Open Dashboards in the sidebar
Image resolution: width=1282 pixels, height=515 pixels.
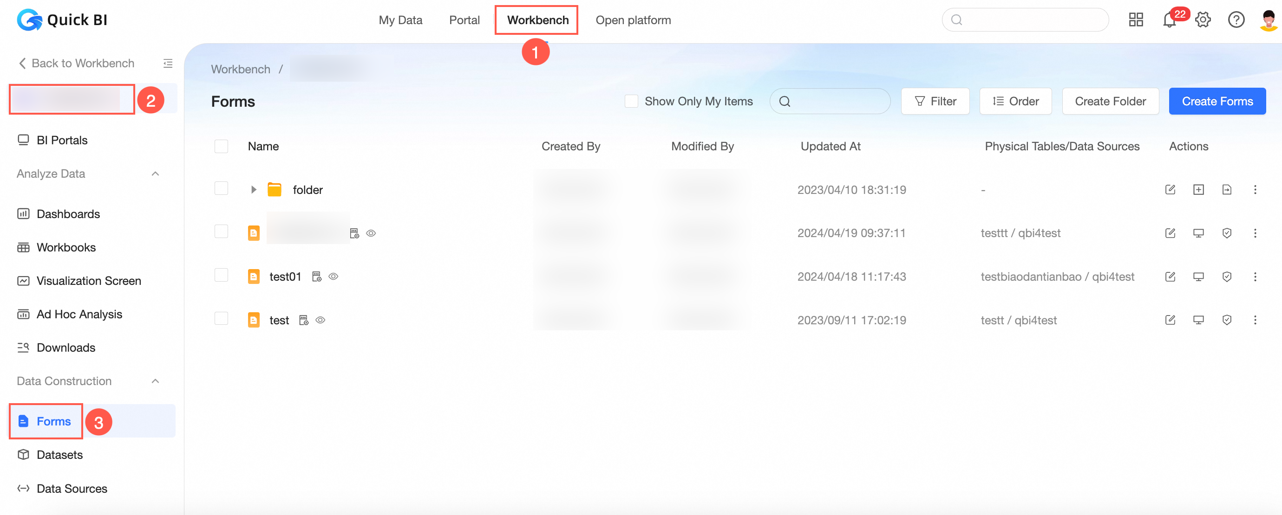[x=68, y=214]
